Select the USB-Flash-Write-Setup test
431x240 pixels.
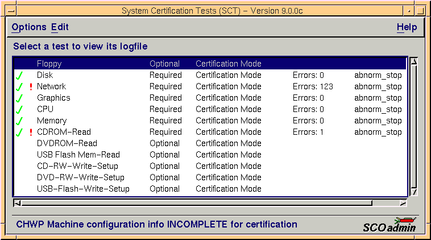[x=210, y=189]
